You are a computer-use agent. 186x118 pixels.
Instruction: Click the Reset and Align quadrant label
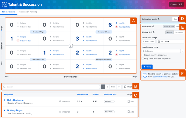38,32
